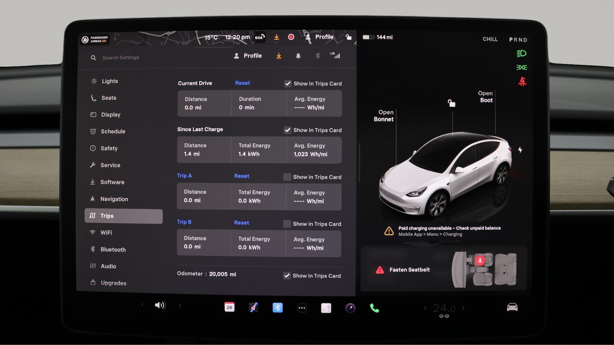Reset the Trip B counter
Image resolution: width=614 pixels, height=345 pixels.
(242, 223)
